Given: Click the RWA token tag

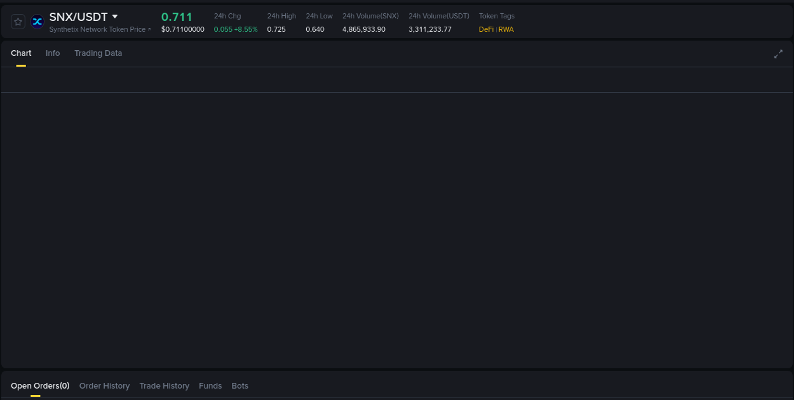Looking at the screenshot, I should 506,29.
